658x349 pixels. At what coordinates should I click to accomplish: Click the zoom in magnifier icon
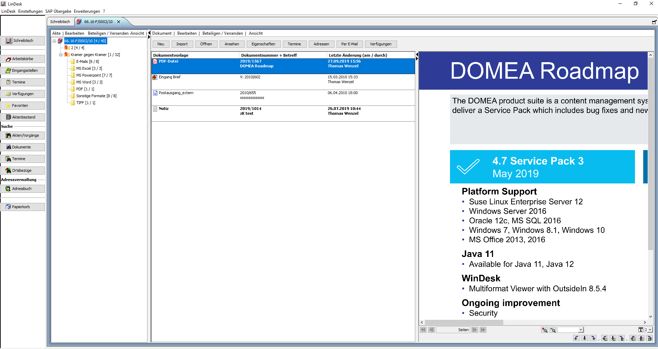[545, 330]
